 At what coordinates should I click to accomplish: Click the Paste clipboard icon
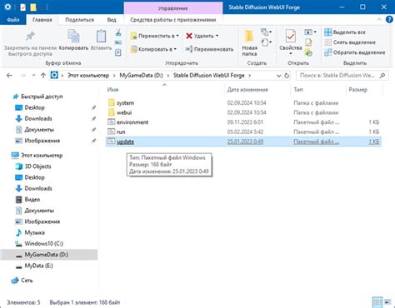101,36
